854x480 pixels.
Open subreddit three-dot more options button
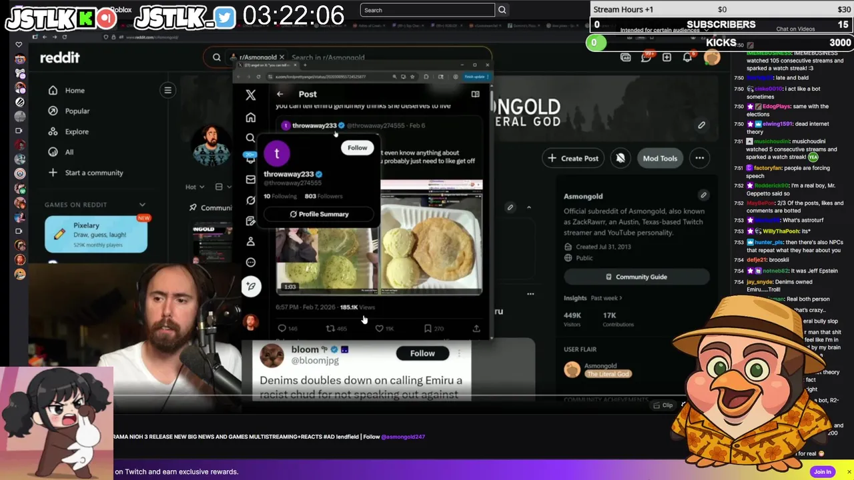[699, 158]
